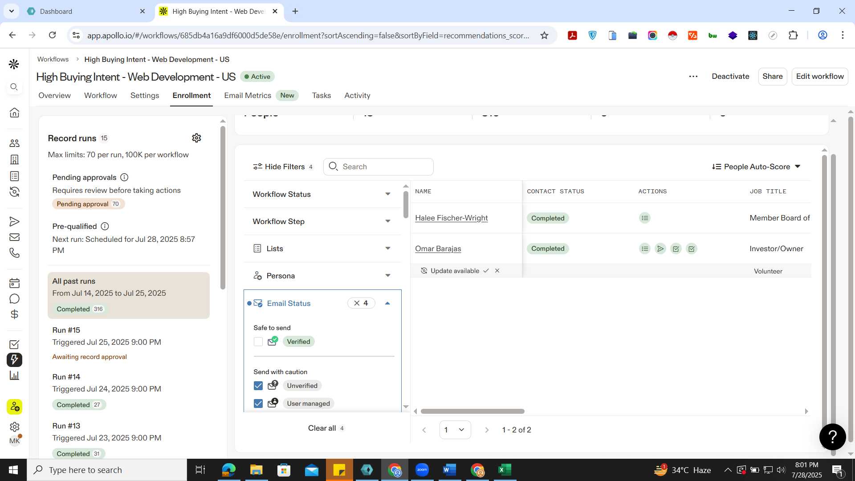The height and width of the screenshot is (481, 855).
Task: Open Excel from taskbar
Action: click(x=505, y=470)
